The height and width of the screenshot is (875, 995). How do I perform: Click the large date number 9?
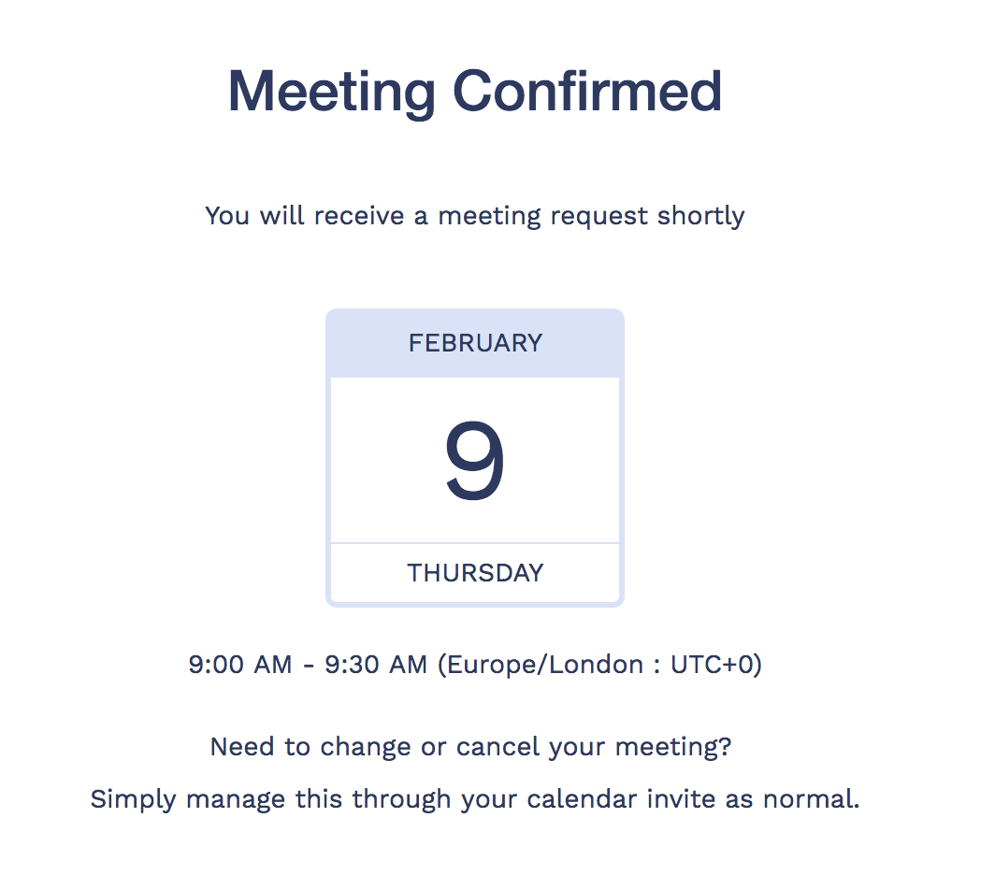[x=475, y=460]
